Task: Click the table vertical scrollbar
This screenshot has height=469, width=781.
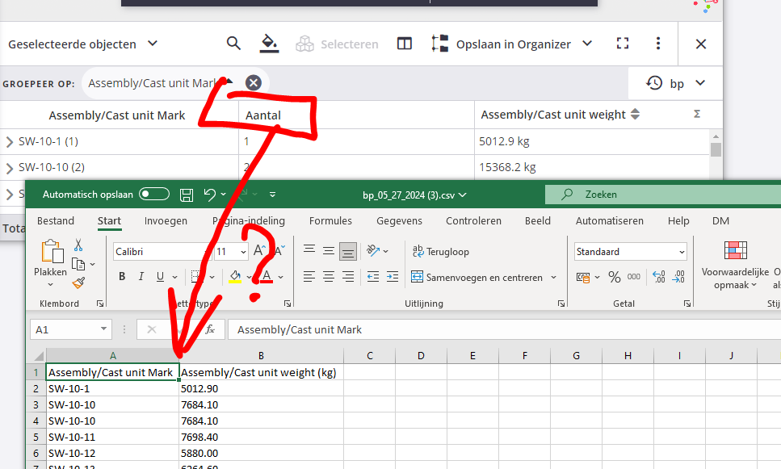Action: point(716,149)
